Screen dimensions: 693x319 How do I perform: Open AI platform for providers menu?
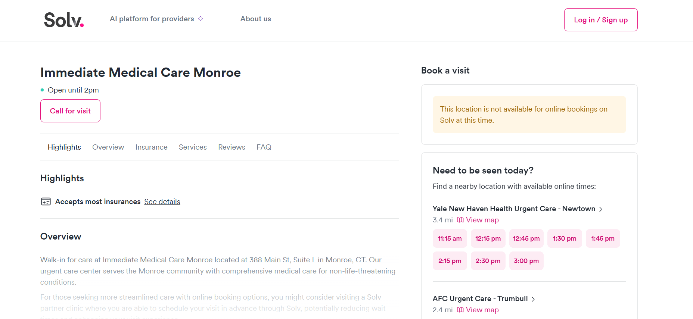pyautogui.click(x=156, y=19)
